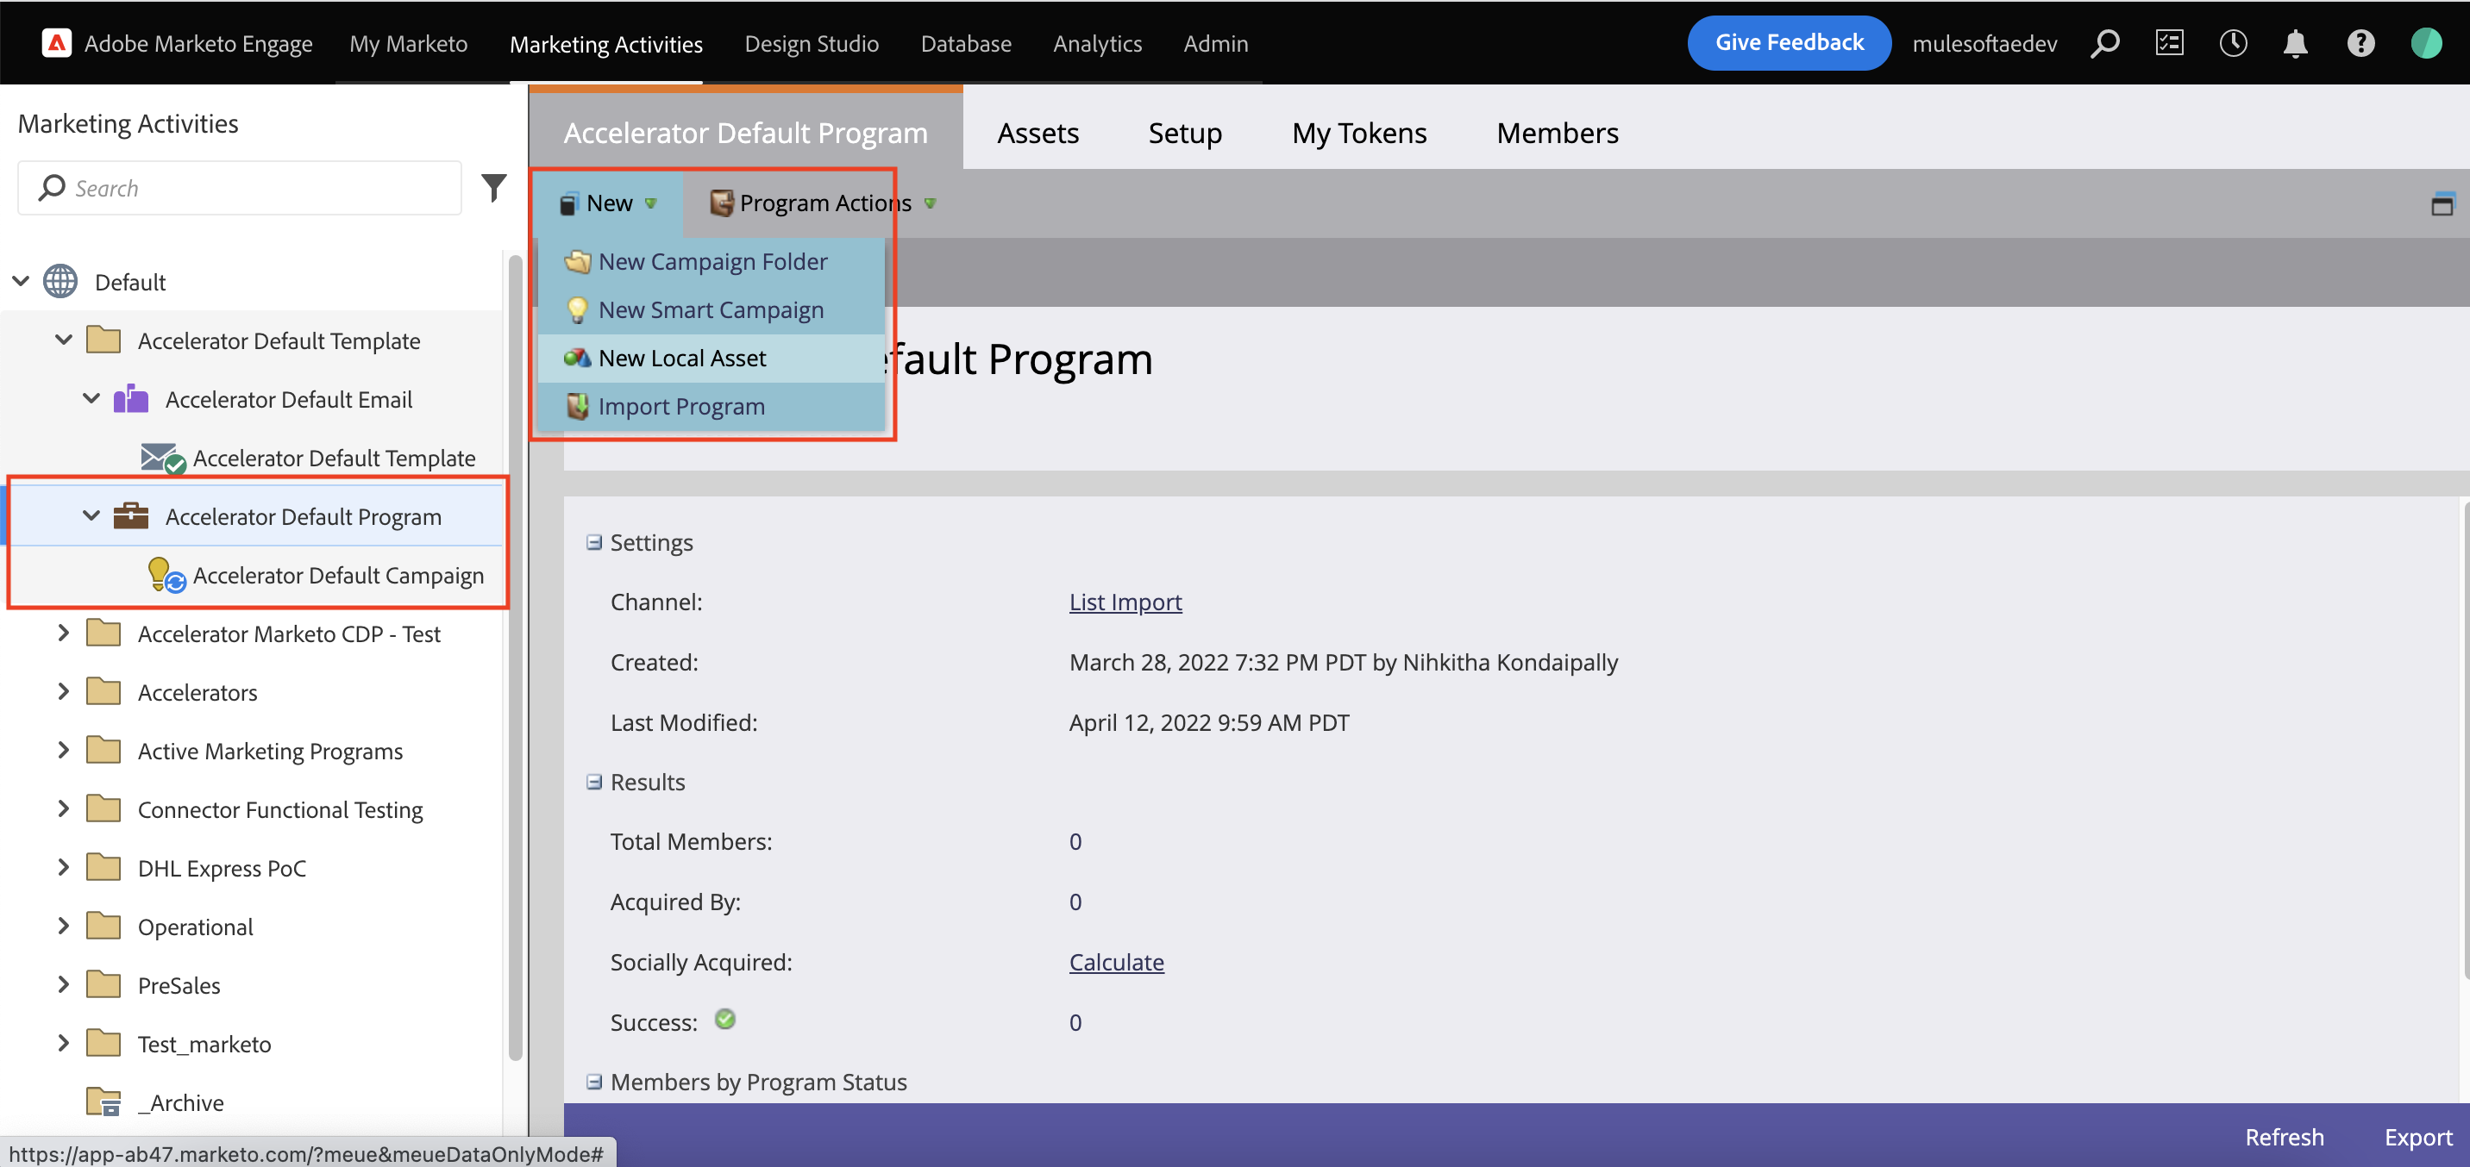
Task: Click the smart campaign lightbulb icon in tree
Action: point(166,575)
